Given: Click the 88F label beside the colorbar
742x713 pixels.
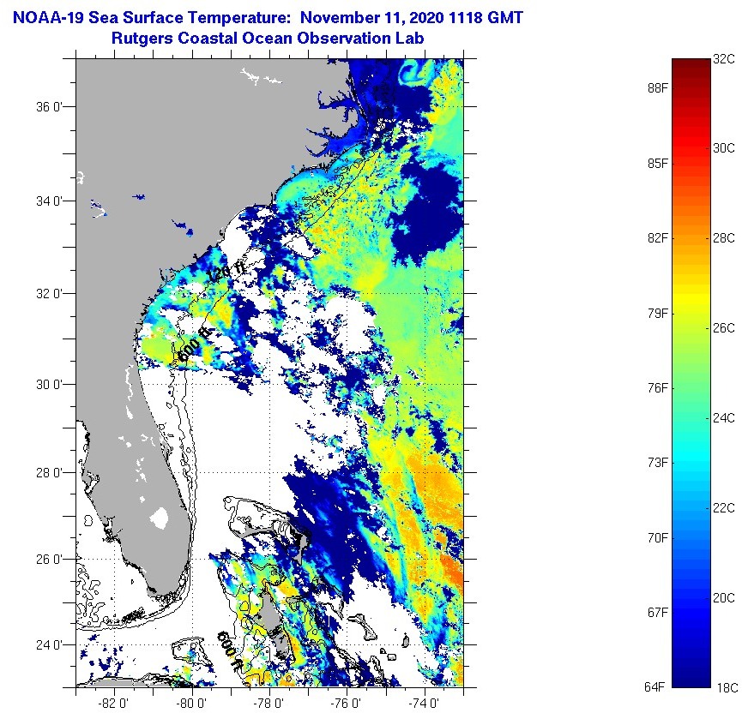Looking at the screenshot, I should (x=658, y=88).
